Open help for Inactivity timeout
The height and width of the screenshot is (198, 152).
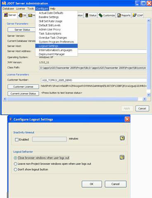click(122, 138)
